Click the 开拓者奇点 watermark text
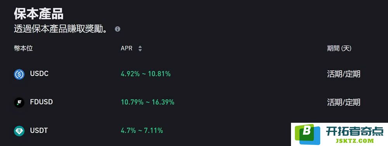The width and height of the screenshot is (388, 146). click(354, 131)
